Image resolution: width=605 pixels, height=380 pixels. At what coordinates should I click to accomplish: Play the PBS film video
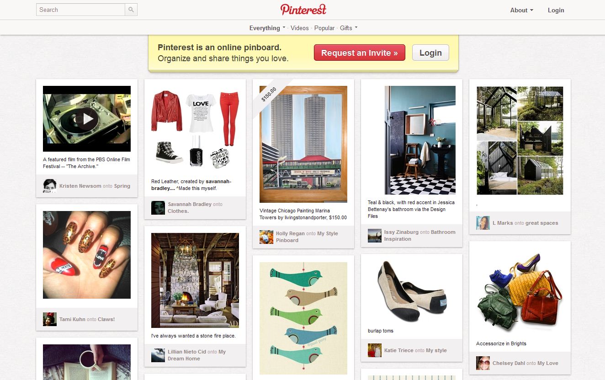pyautogui.click(x=87, y=119)
